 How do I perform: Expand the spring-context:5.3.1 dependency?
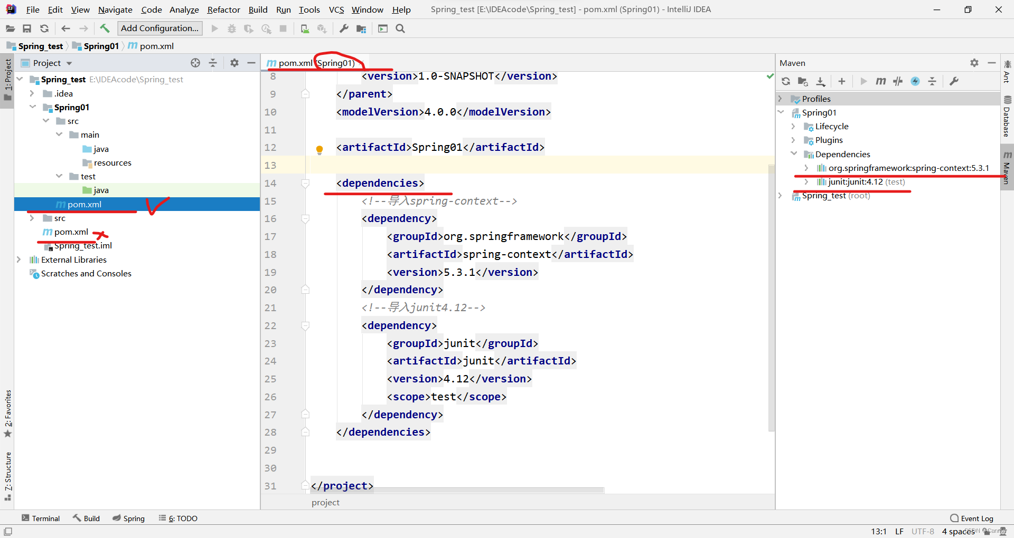coord(806,168)
